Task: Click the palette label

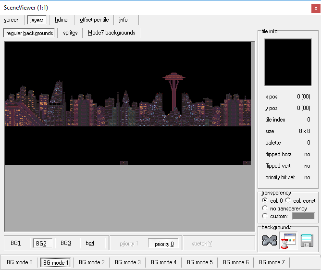Action: (273, 143)
